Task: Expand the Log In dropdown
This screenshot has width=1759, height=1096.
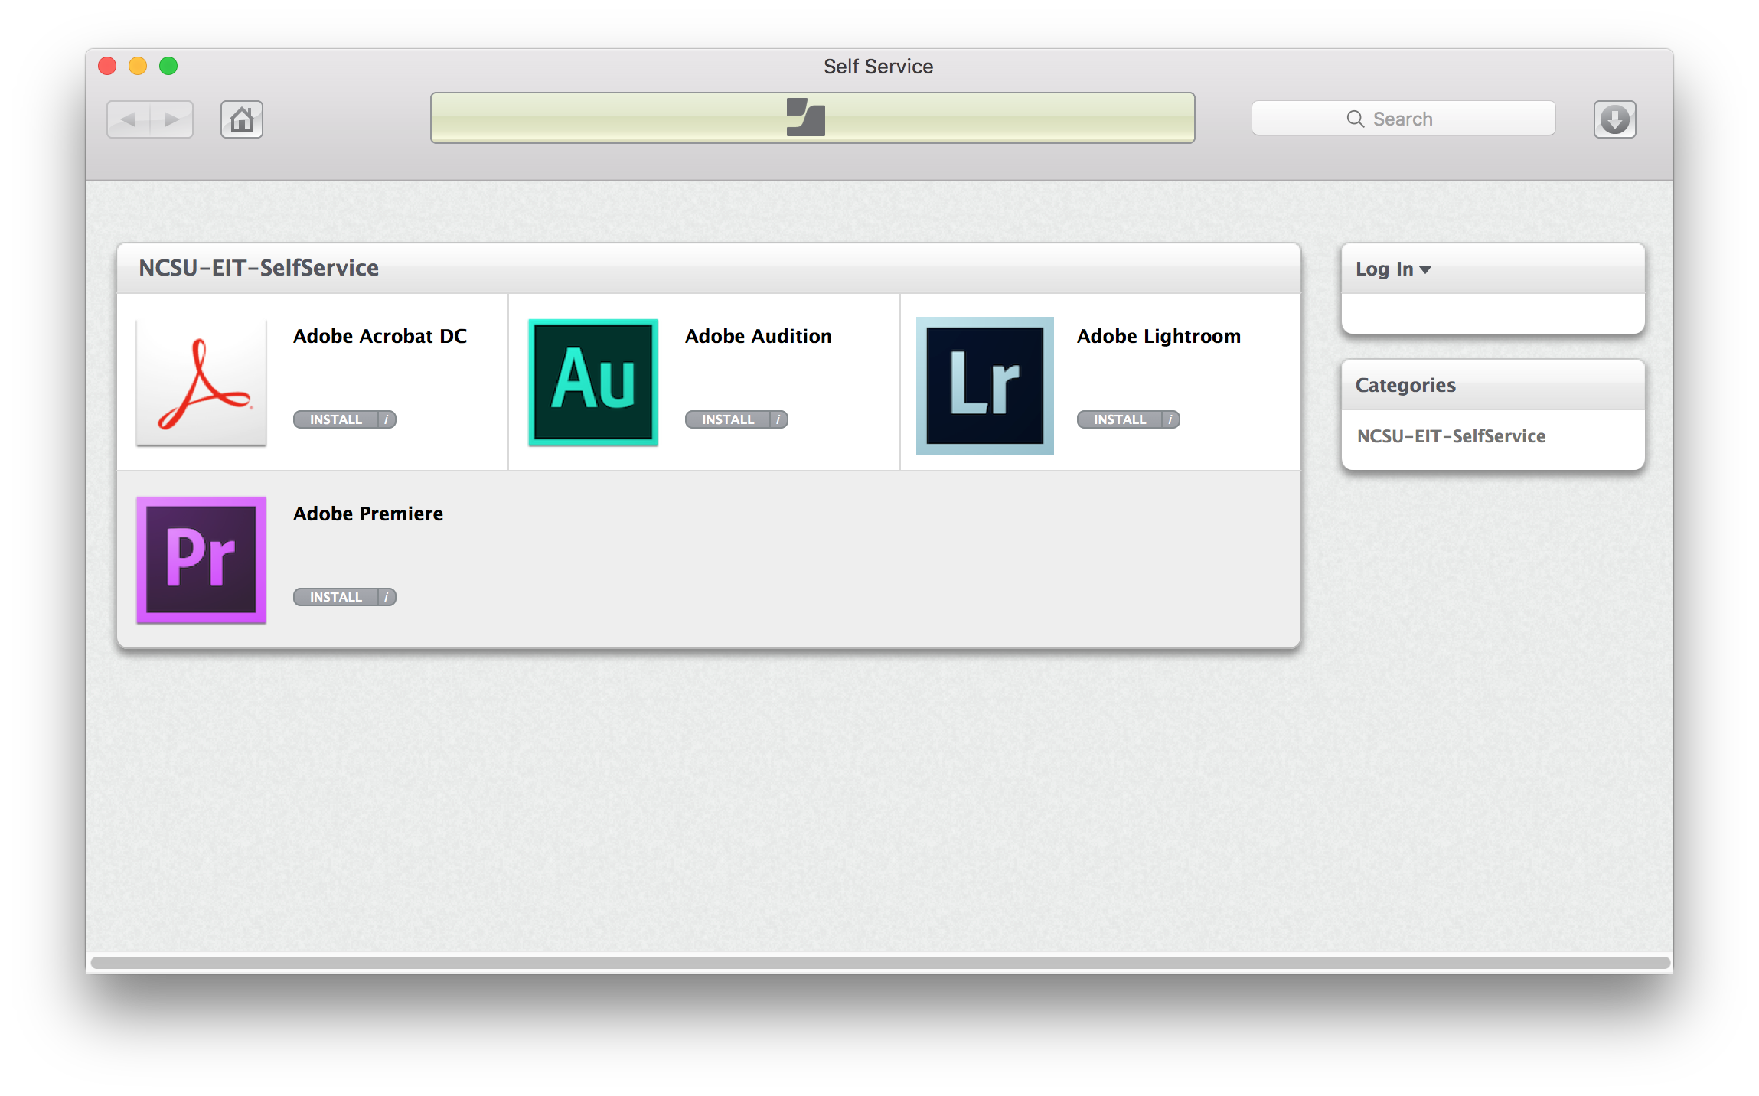Action: pyautogui.click(x=1393, y=269)
